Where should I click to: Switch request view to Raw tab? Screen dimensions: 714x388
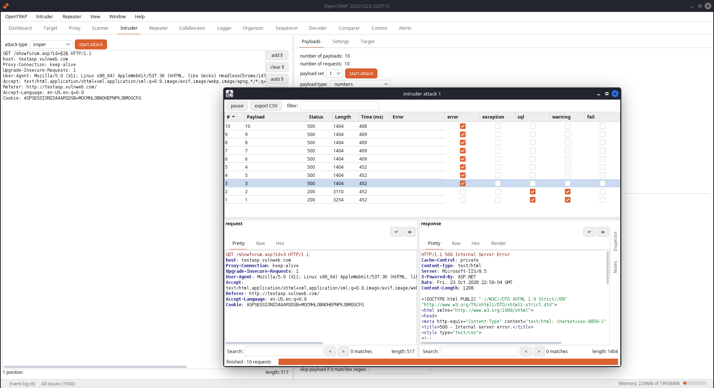coord(260,243)
